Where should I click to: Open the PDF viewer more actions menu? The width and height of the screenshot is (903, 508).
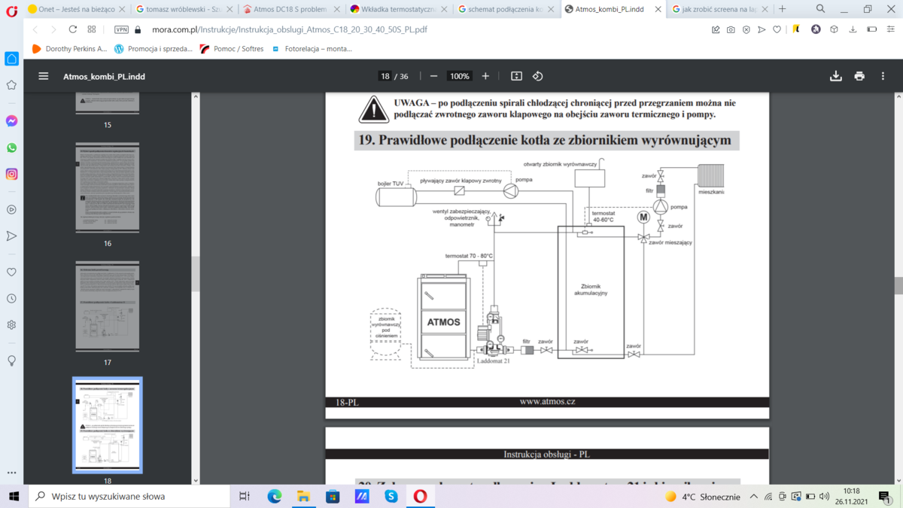[883, 76]
